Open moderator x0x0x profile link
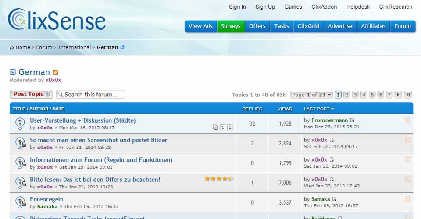 point(53,80)
